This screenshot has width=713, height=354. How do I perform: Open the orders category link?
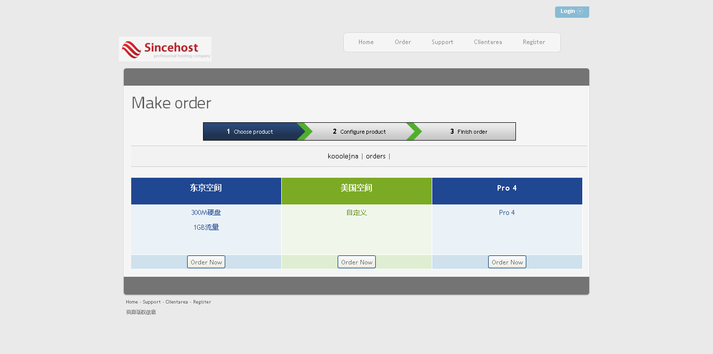(375, 156)
